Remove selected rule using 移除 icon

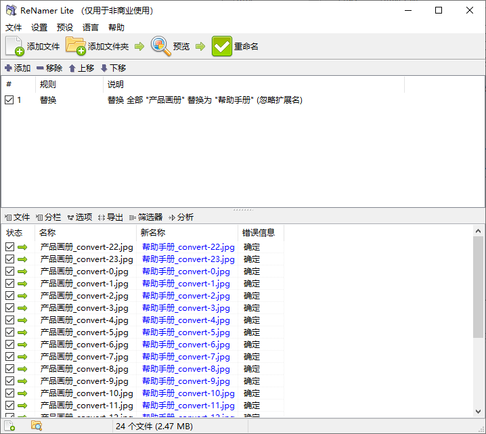[41, 68]
